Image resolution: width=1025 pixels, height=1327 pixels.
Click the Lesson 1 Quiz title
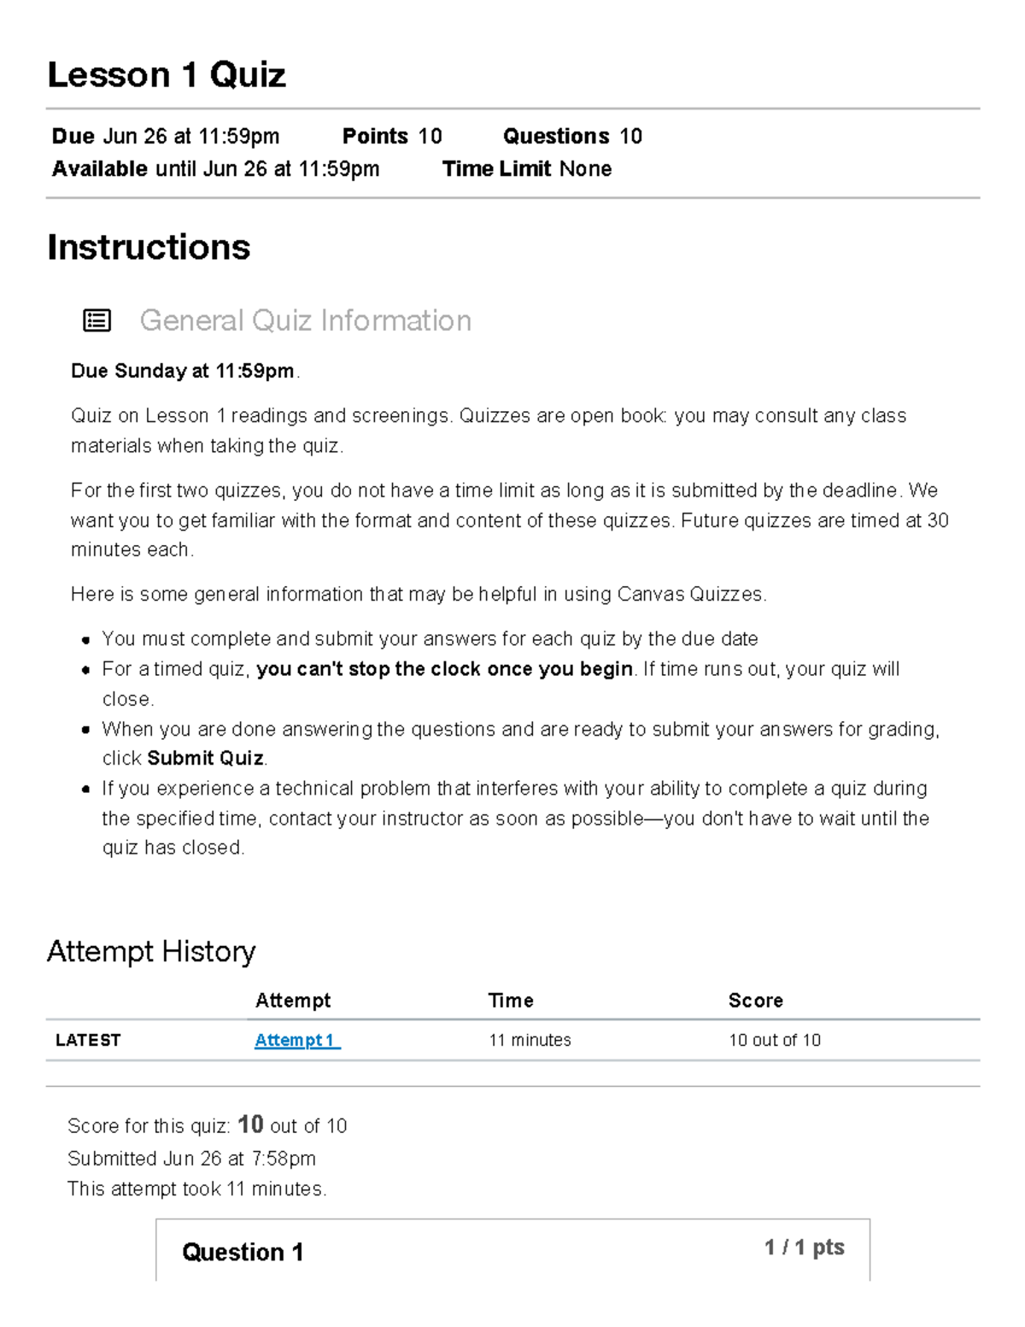pos(167,75)
